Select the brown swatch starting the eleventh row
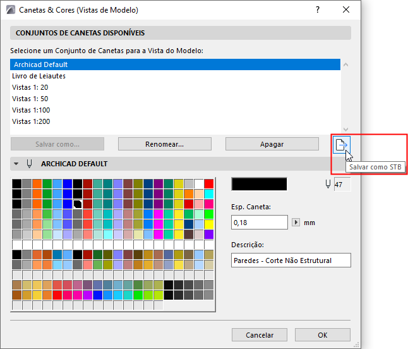Image resolution: width=408 pixels, height=349 pixels. (17, 285)
